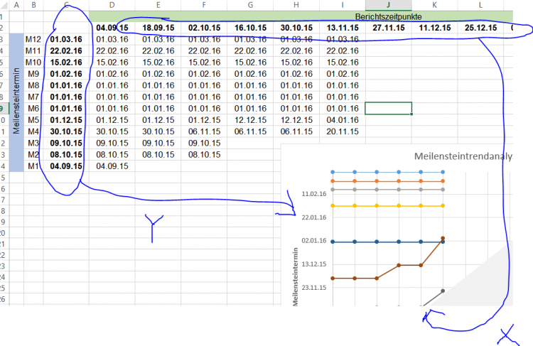
Task: Select the column D header
Action: tap(112, 5)
